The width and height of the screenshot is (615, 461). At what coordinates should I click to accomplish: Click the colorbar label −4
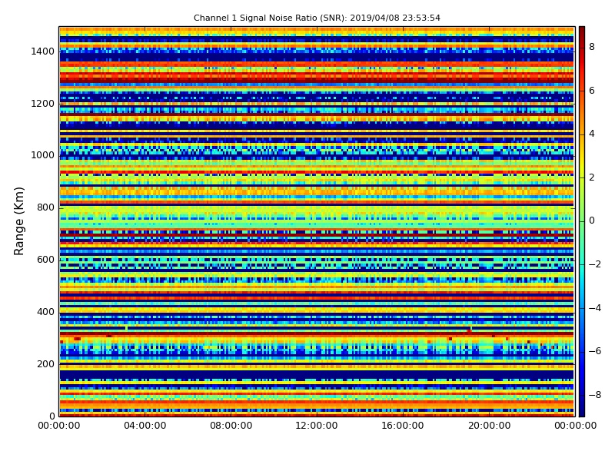click(x=595, y=308)
